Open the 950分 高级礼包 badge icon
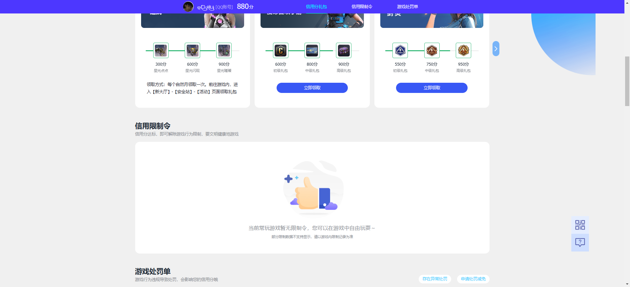The height and width of the screenshot is (287, 630). tap(463, 51)
